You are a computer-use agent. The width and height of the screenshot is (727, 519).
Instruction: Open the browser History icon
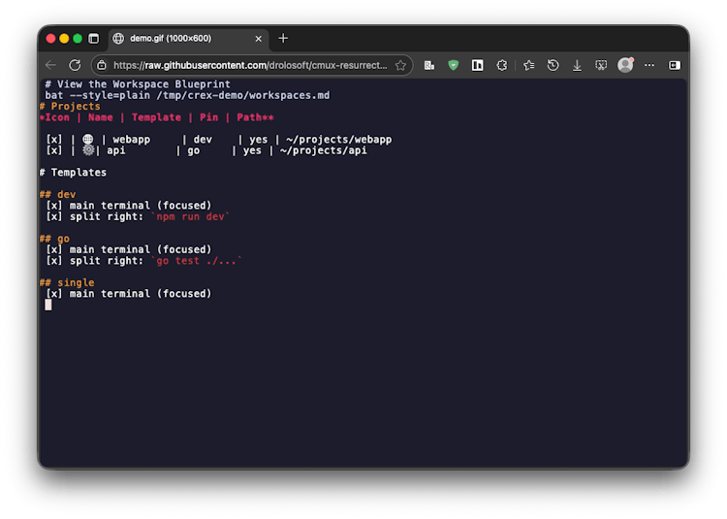point(553,65)
